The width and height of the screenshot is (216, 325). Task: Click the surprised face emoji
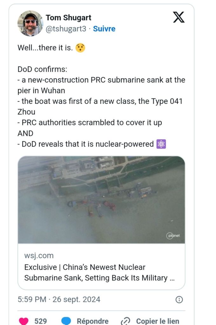tap(80, 48)
